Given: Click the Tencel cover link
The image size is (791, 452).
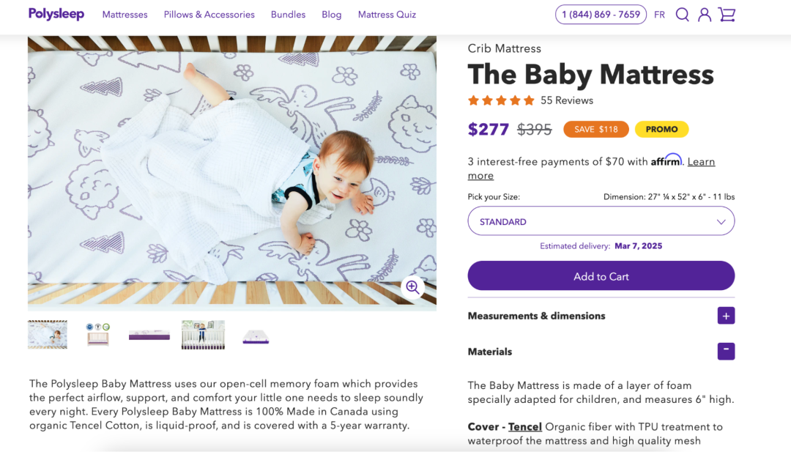Looking at the screenshot, I should click(x=525, y=426).
